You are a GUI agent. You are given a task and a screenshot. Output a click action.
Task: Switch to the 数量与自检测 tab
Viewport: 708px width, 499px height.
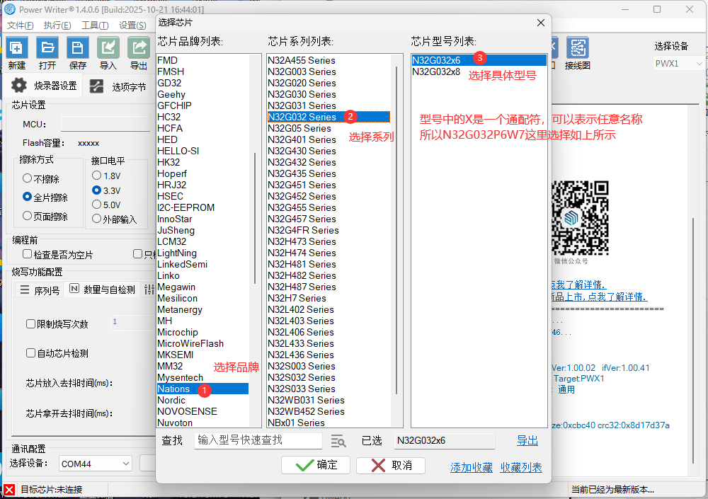click(x=102, y=289)
